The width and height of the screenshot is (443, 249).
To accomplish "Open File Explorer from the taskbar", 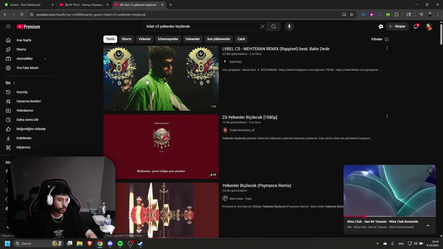I will click(x=80, y=243).
